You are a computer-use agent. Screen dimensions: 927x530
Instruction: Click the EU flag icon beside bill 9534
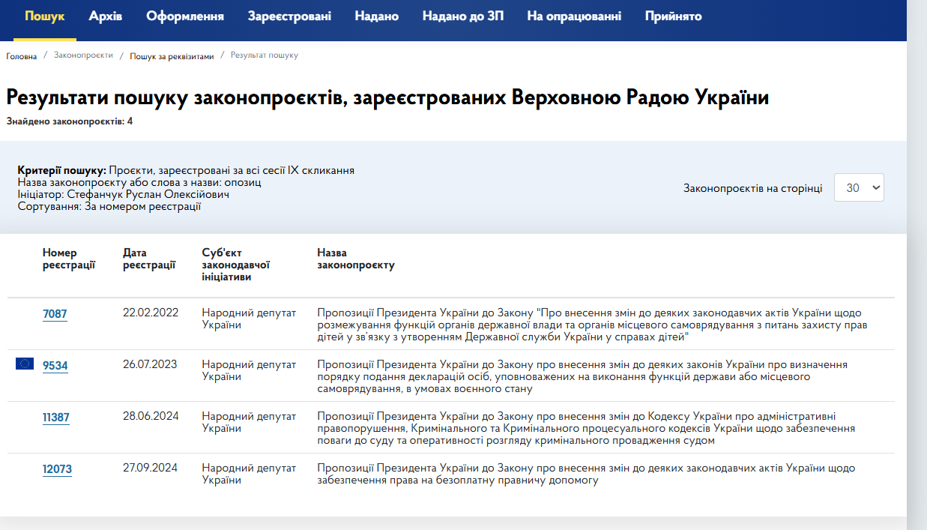25,364
